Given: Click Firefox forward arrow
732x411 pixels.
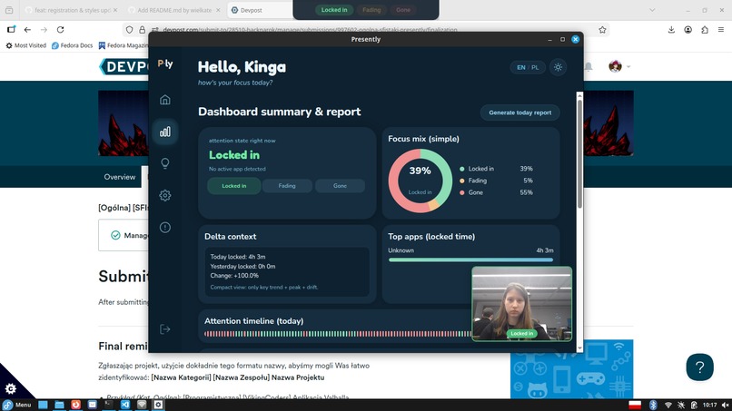Looking at the screenshot, I should click(44, 29).
